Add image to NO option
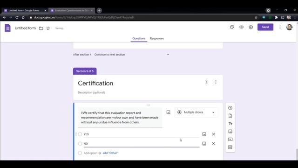 click(x=204, y=144)
